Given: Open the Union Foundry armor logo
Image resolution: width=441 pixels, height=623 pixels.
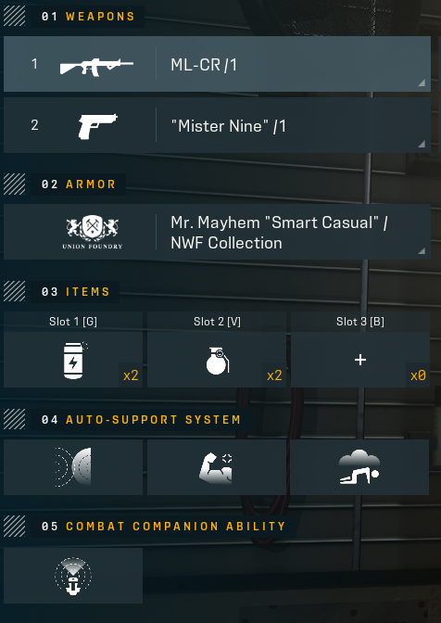Looking at the screenshot, I should point(93,232).
